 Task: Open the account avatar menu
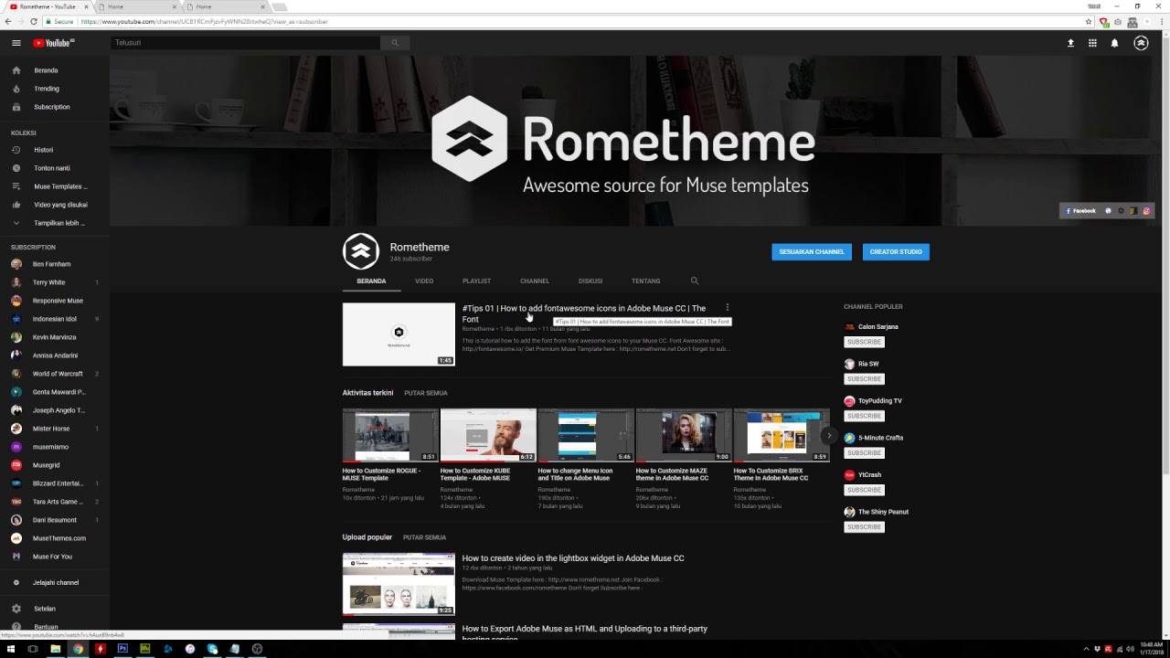[x=1141, y=43]
